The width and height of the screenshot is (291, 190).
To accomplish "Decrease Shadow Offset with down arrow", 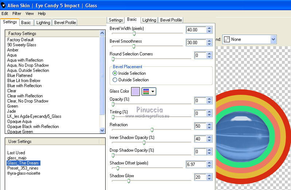I will (209, 166).
